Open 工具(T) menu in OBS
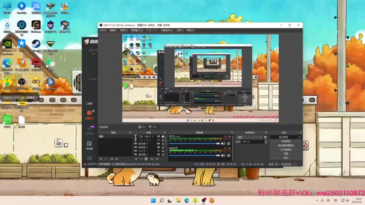Screen dimensions: 365x205 point(180,30)
